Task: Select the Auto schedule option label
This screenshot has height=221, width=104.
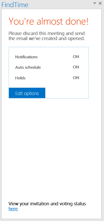Action: click(28, 67)
